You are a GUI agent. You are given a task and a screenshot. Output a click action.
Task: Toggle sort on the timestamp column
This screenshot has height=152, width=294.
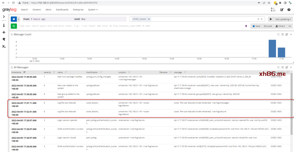coord(24,72)
